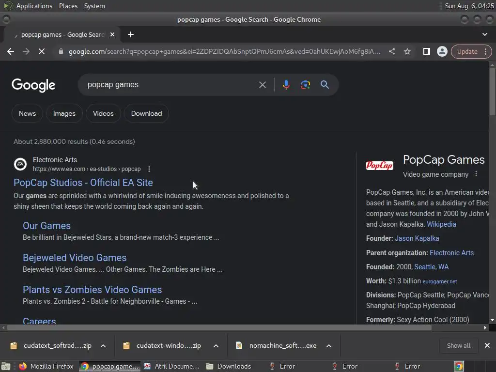Viewport: 496px width, 372px height.
Task: Open nomachine_soft exe download
Action: pos(276,345)
